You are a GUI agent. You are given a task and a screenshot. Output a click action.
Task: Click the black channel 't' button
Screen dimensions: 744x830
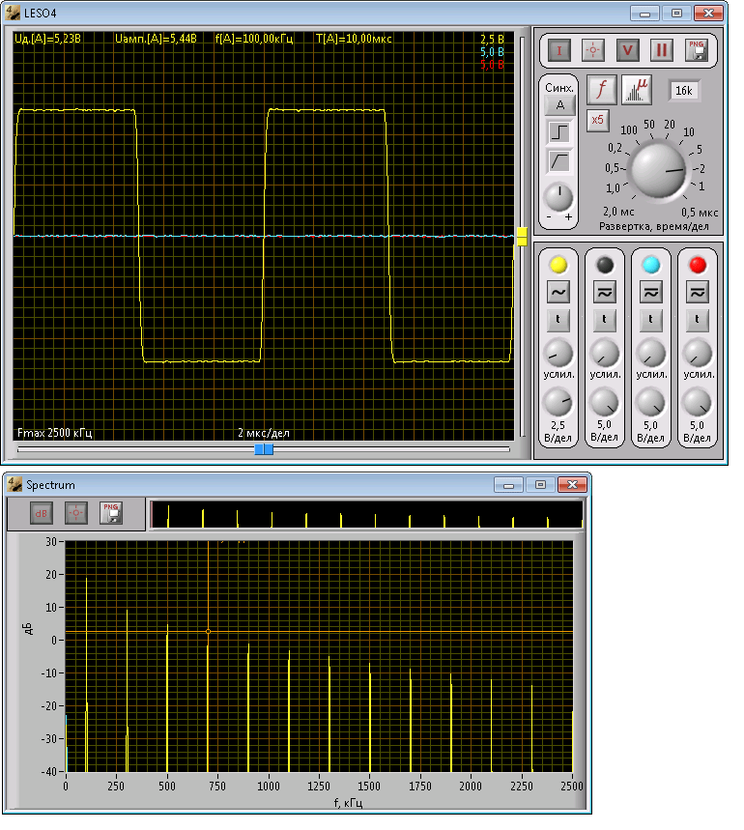pos(605,320)
